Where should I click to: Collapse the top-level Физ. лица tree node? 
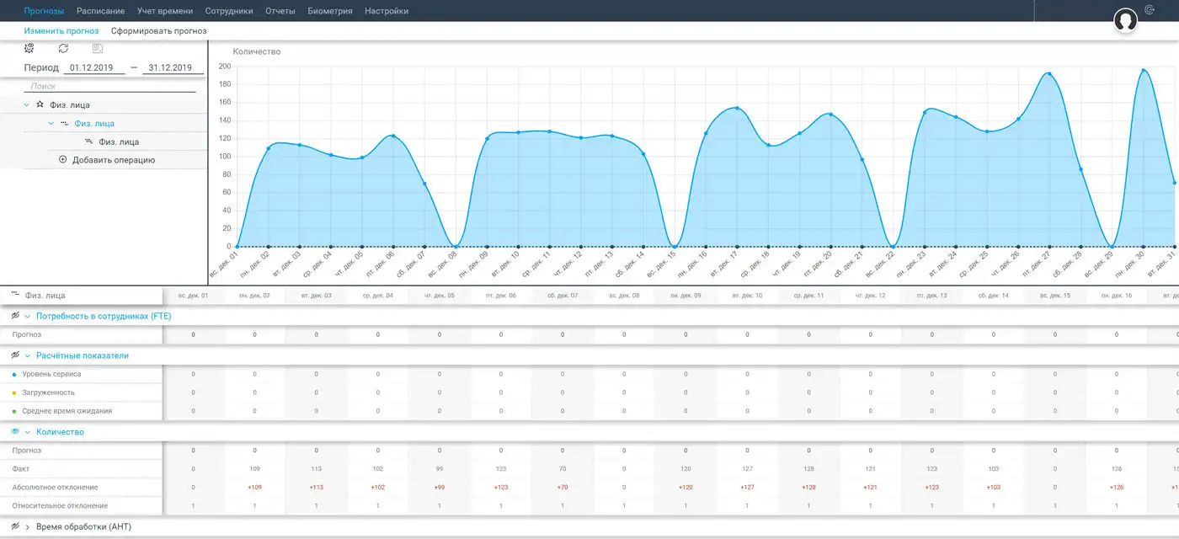point(27,105)
